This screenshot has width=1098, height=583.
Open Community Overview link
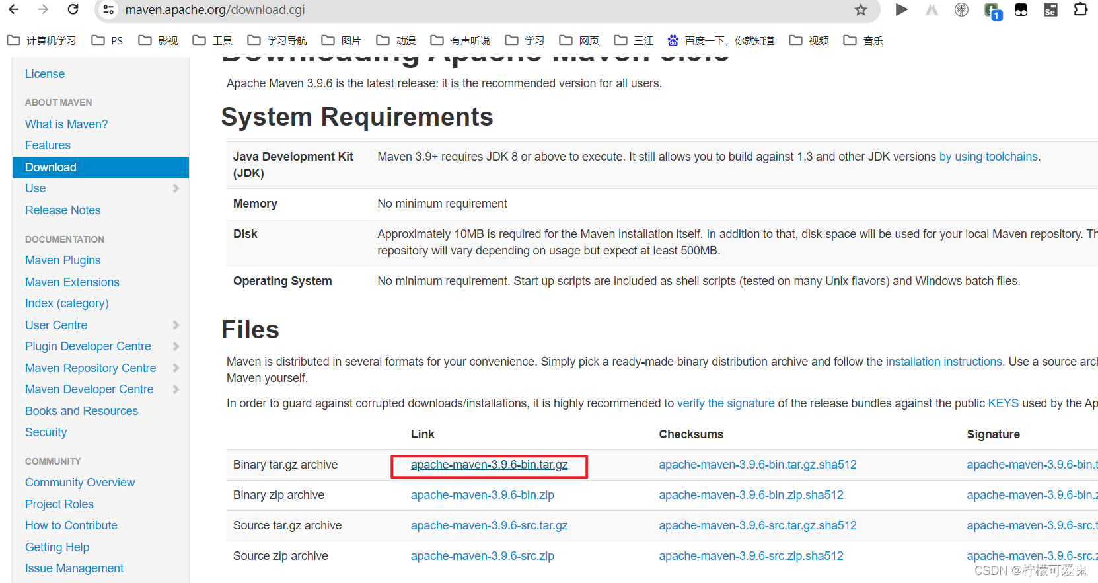point(80,483)
